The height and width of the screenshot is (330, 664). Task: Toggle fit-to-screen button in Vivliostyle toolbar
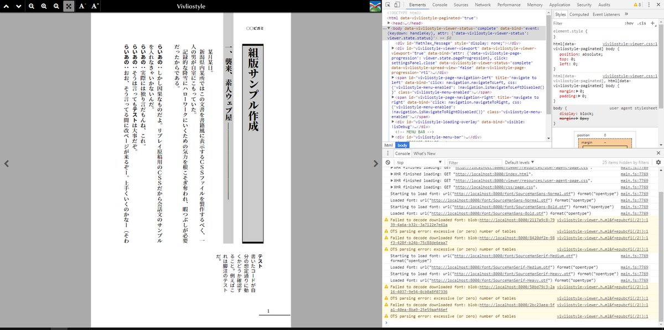point(69,6)
